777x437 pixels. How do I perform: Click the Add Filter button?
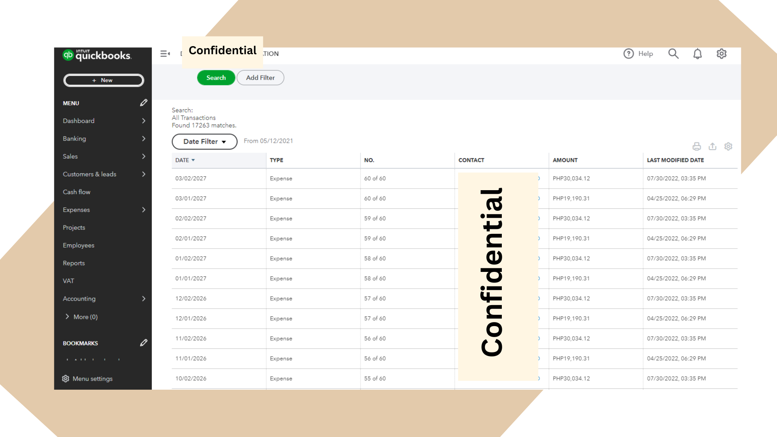tap(260, 78)
